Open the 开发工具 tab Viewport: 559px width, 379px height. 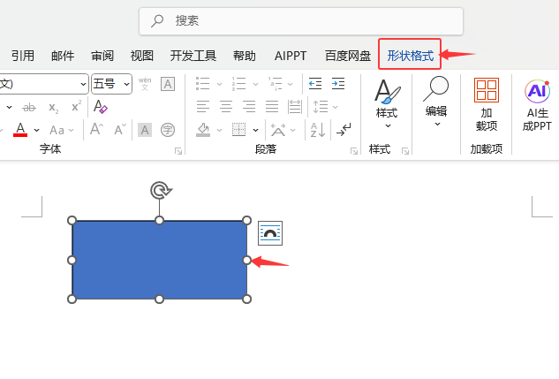click(193, 56)
